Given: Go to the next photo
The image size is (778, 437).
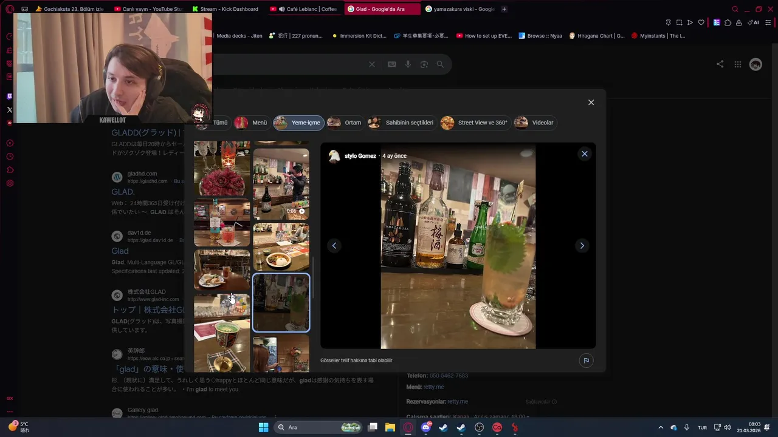Looking at the screenshot, I should [x=582, y=245].
